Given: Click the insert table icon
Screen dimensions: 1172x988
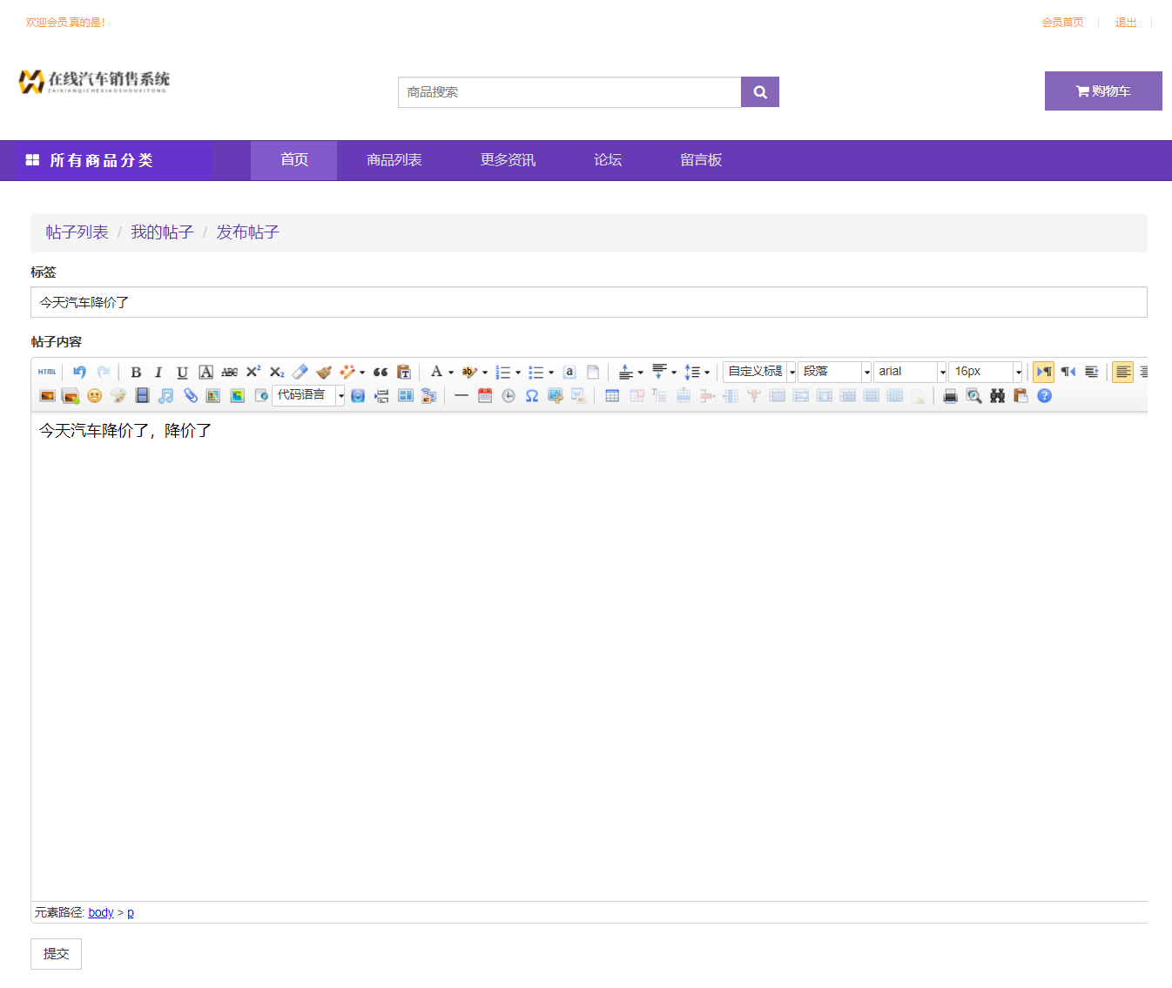Looking at the screenshot, I should (612, 396).
